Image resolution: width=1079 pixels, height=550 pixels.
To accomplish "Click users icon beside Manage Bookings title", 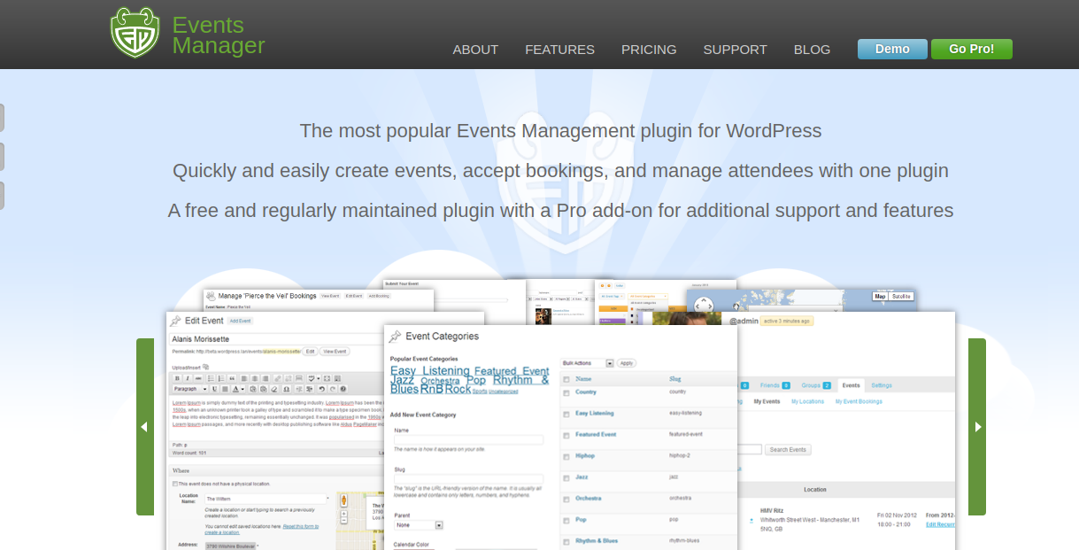I will point(211,296).
